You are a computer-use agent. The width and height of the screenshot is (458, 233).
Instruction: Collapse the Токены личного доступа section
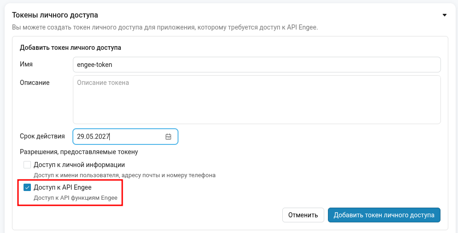click(445, 15)
